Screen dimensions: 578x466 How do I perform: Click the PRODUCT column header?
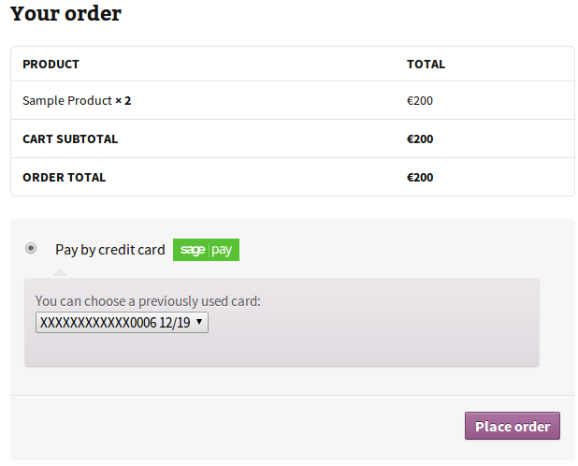[51, 65]
